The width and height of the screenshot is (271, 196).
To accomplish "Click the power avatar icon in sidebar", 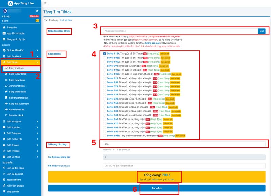I will pos(5,11).
